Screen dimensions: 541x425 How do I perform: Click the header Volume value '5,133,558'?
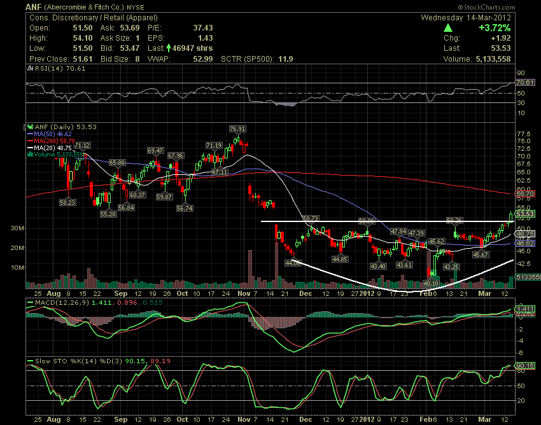pos(493,59)
